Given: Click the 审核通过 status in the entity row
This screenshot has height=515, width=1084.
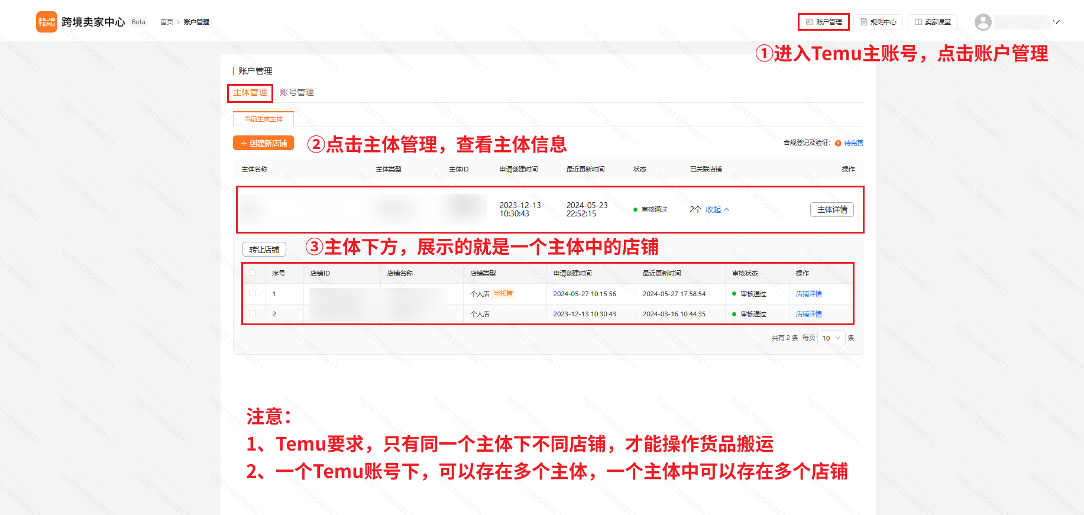Looking at the screenshot, I should (x=651, y=209).
